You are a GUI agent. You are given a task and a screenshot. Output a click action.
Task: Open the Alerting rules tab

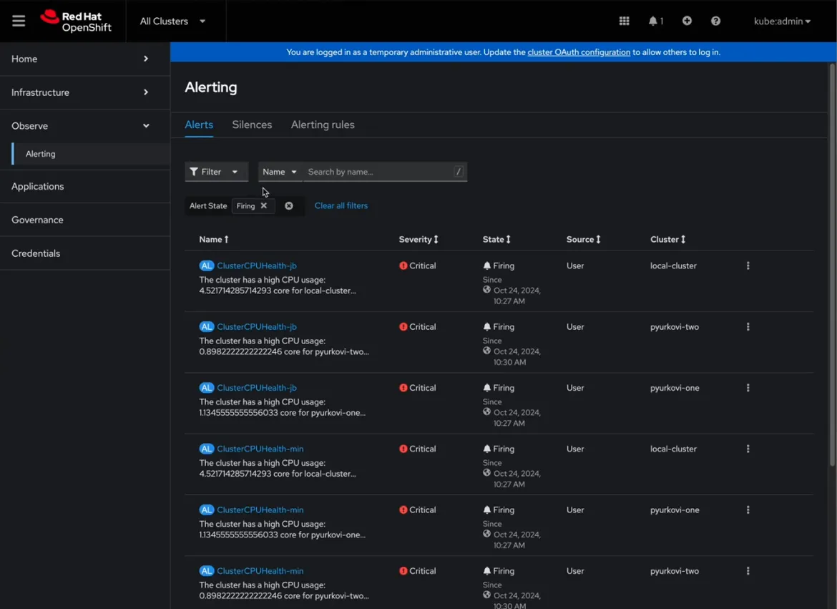[x=323, y=125]
